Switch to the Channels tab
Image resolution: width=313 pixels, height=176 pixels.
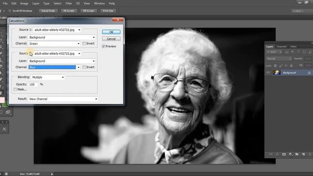[x=282, y=46]
